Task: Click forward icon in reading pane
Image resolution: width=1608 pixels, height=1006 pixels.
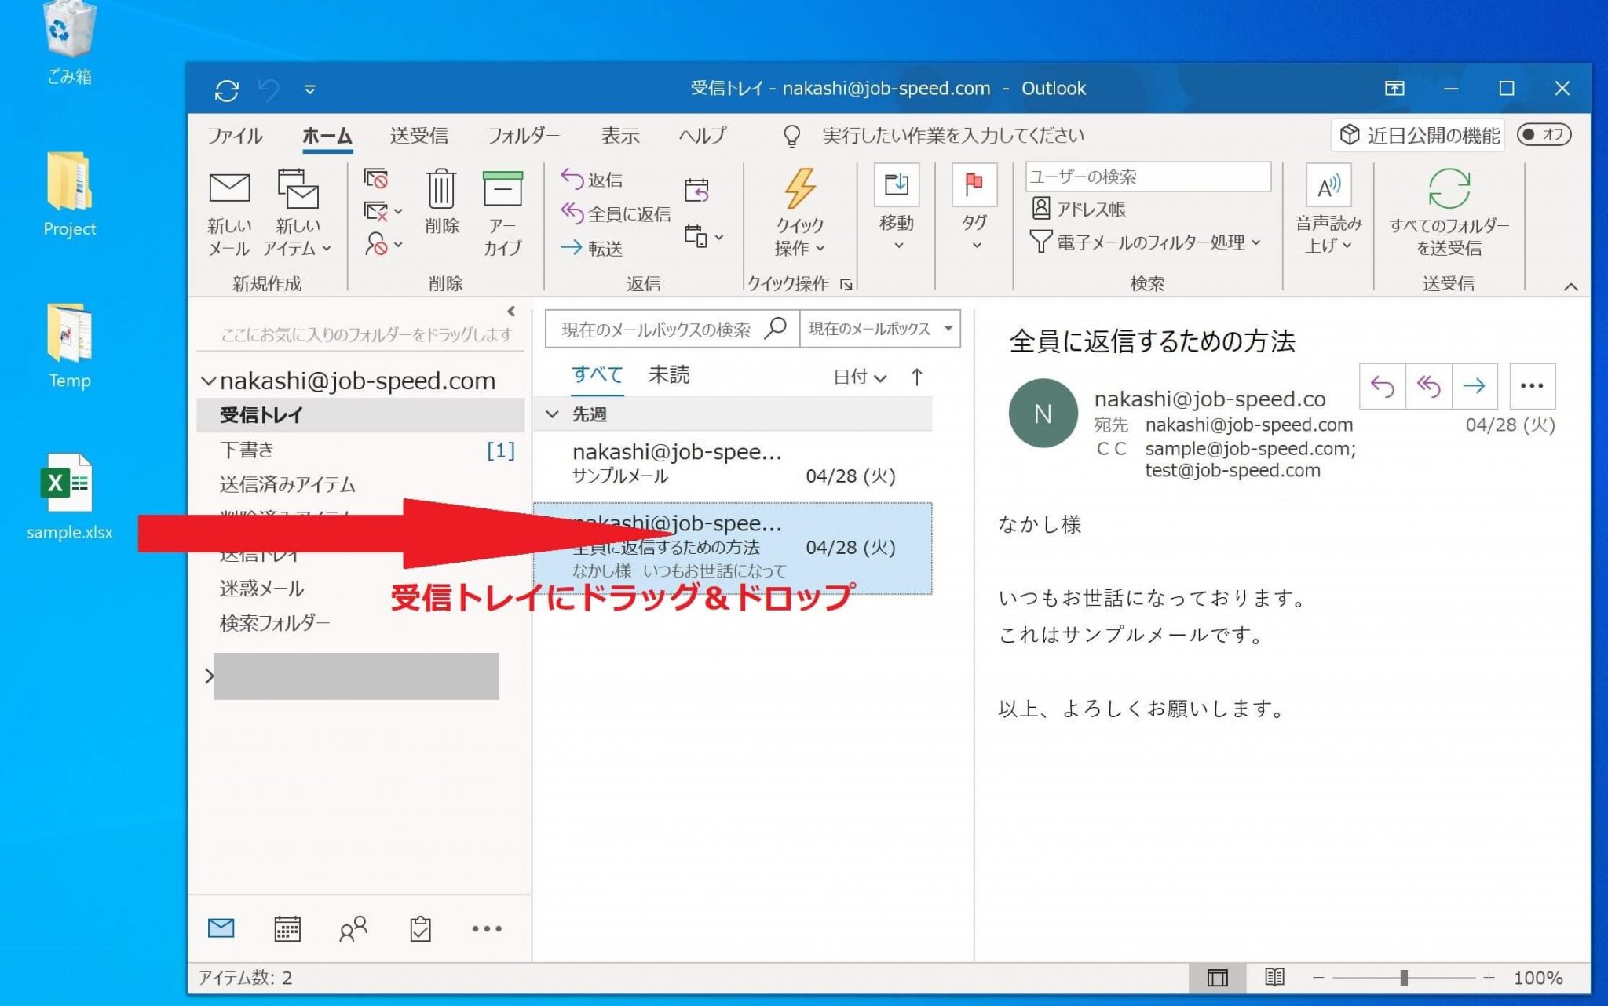Action: (x=1475, y=386)
